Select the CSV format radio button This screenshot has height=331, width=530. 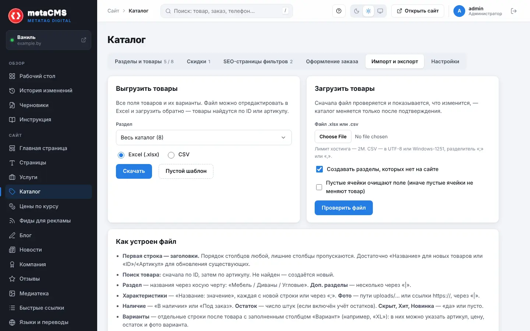pyautogui.click(x=171, y=155)
